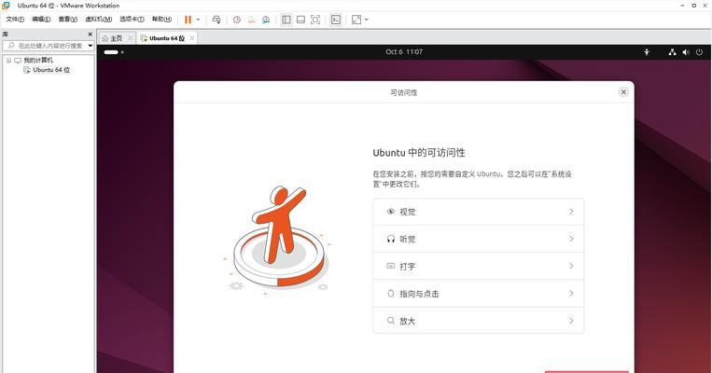Open the dropdown arrow beside the pause button
This screenshot has height=373, width=712.
198,20
